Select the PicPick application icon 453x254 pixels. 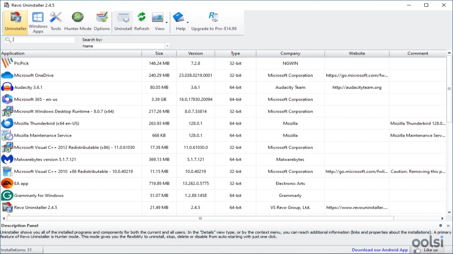[x=7, y=63]
